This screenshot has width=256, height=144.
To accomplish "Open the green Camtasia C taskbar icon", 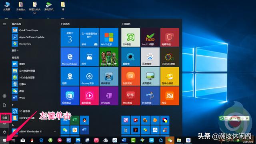I will [133, 140].
